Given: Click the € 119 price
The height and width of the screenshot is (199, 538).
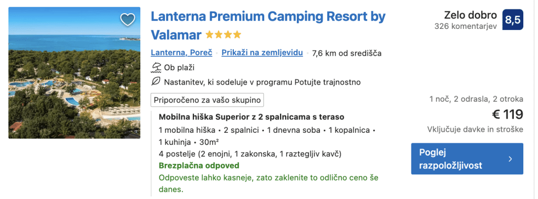Looking at the screenshot, I should (x=508, y=114).
